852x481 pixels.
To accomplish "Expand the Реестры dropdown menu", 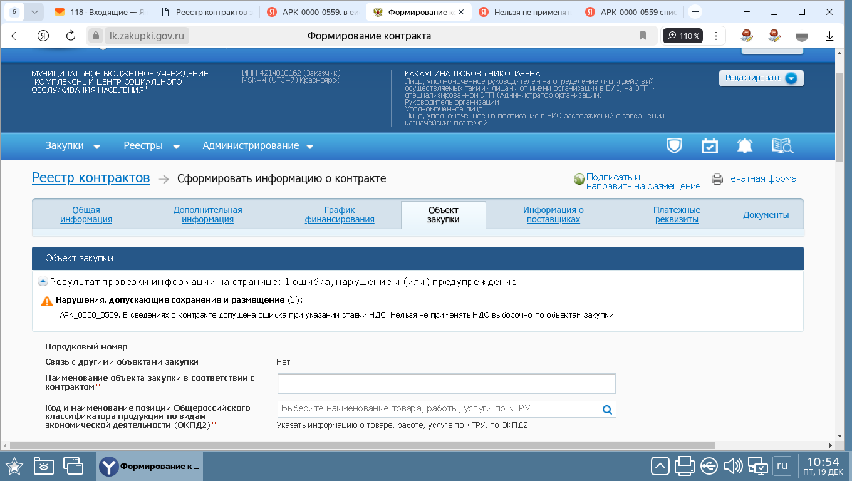I will pos(152,146).
